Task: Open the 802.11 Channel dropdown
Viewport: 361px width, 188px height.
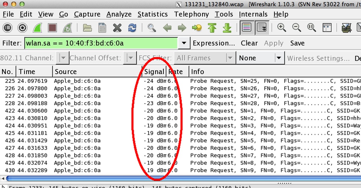Action: [63, 58]
